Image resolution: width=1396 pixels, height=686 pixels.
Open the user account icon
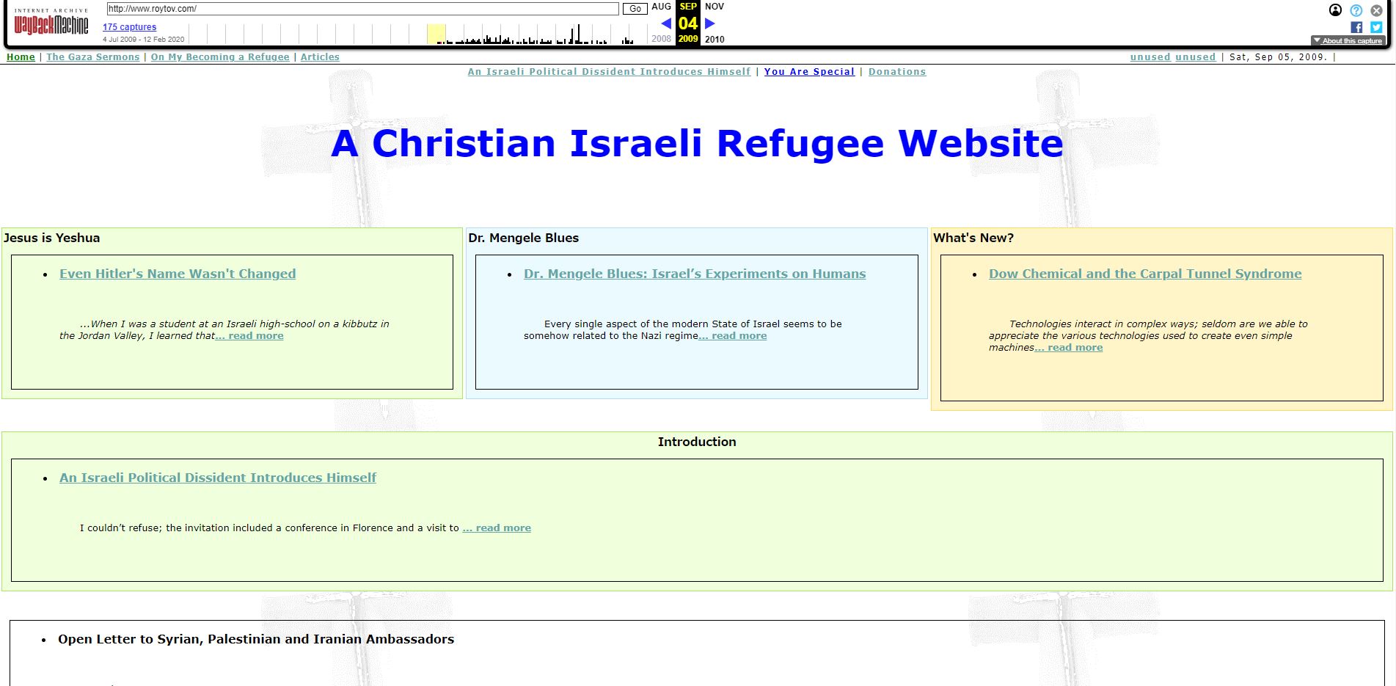[1335, 10]
